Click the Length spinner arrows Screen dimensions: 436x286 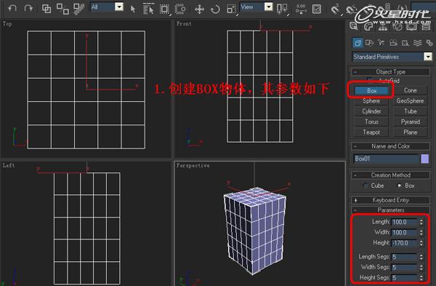coord(421,222)
